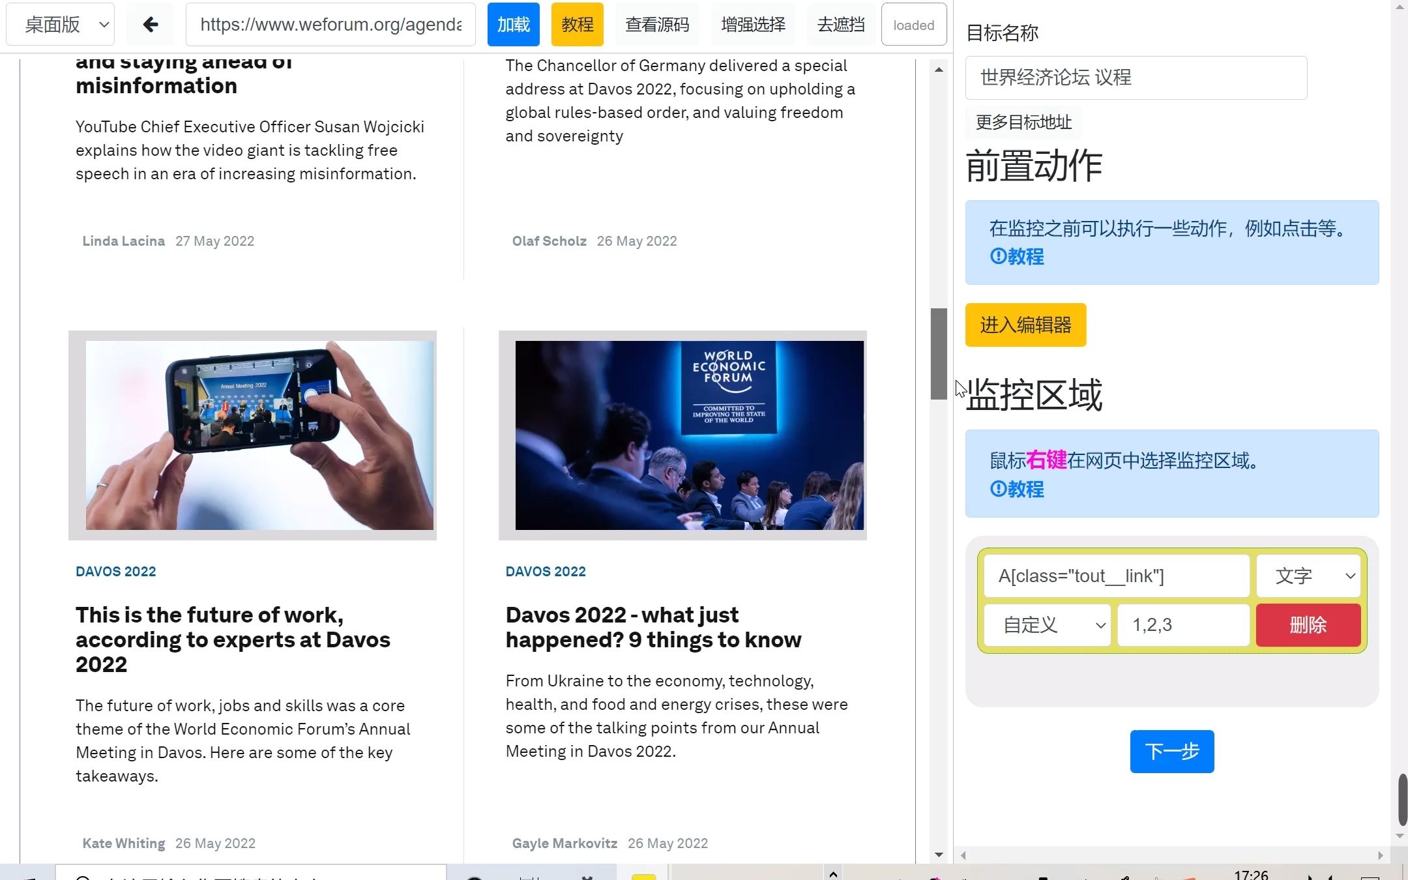Click right panel horizontal scroll left arrow
The width and height of the screenshot is (1408, 880).
pyautogui.click(x=963, y=855)
